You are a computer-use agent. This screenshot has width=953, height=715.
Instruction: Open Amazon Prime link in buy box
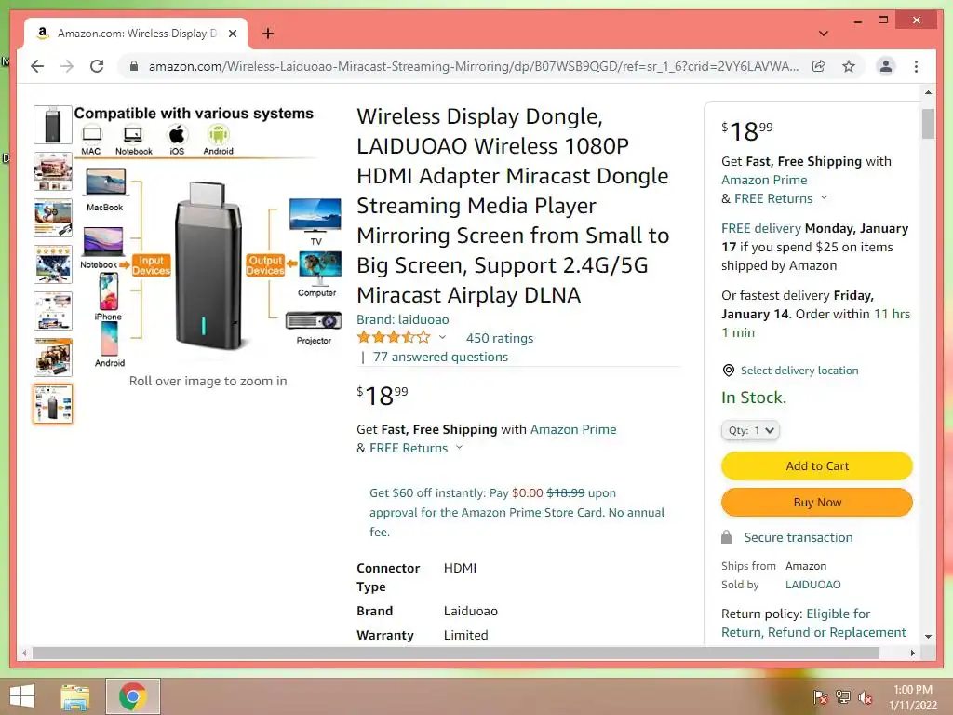pos(764,180)
